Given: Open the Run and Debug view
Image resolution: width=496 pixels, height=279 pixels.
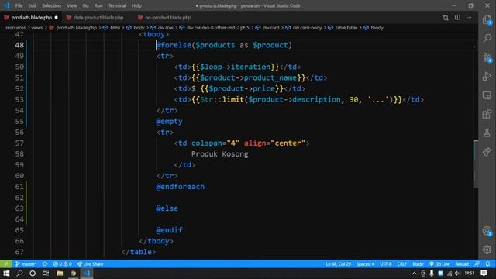Looking at the screenshot, I should click(487, 76).
